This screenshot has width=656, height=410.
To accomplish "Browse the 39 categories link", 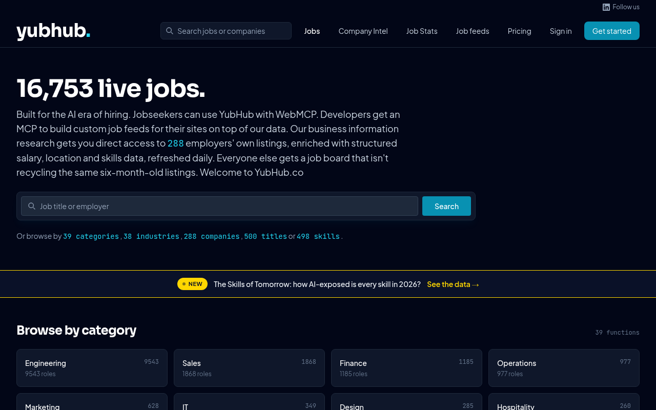I will tap(91, 236).
